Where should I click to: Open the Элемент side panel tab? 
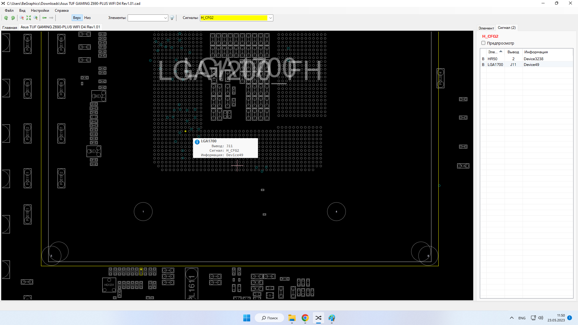[486, 28]
